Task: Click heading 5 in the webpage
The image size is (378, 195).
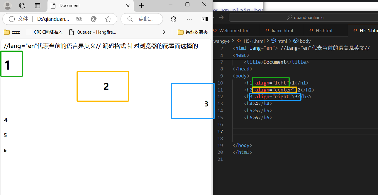Action: pos(5,135)
